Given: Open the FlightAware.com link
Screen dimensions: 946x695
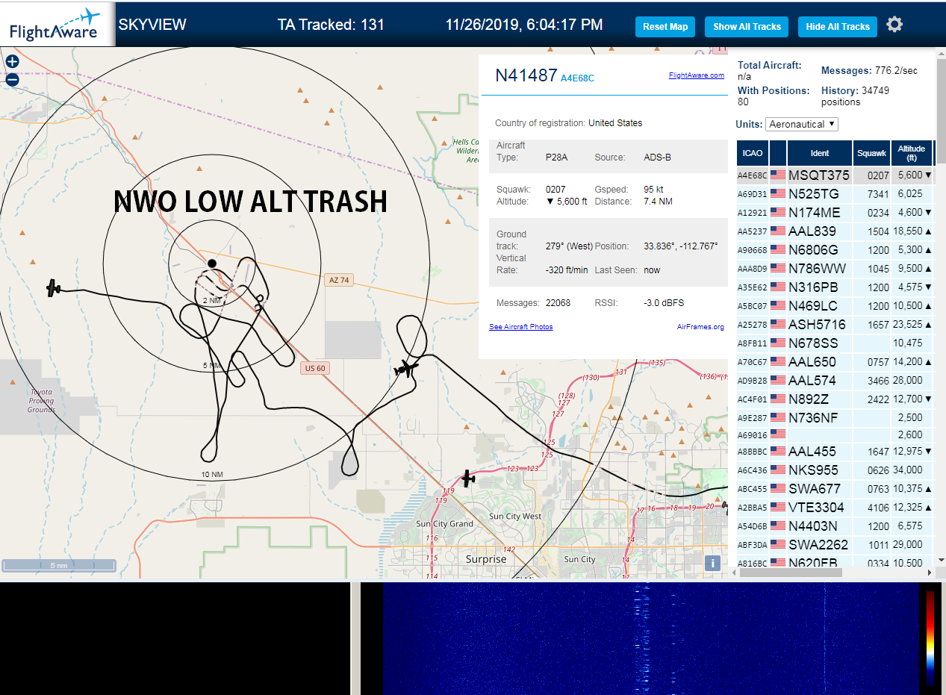Looking at the screenshot, I should click(696, 75).
